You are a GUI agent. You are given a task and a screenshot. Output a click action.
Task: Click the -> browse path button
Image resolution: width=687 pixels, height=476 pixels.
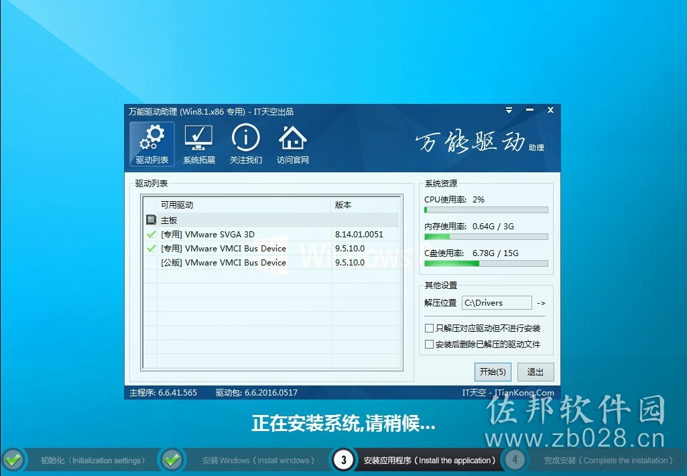tap(541, 303)
